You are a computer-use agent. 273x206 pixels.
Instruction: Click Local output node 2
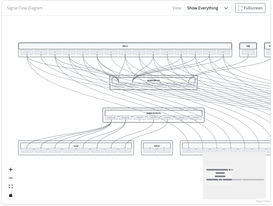tap(41, 150)
